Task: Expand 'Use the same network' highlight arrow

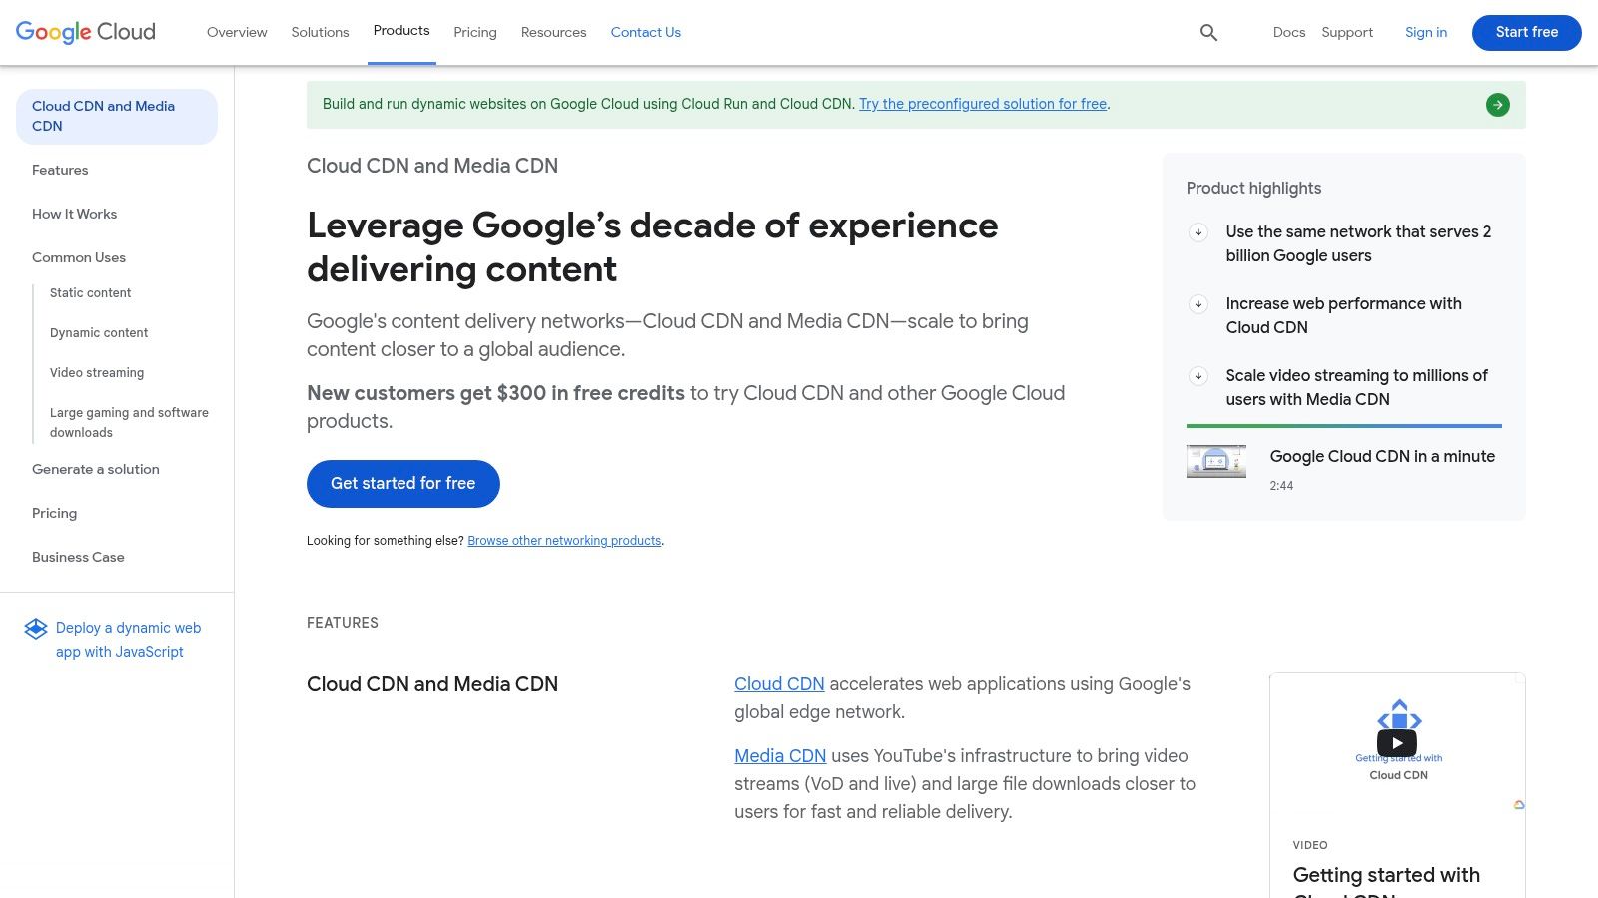Action: pos(1198,232)
